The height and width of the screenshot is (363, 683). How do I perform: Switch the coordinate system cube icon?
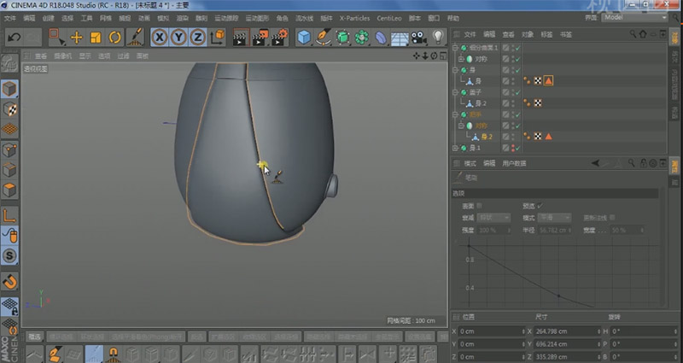pyautogui.click(x=218, y=38)
